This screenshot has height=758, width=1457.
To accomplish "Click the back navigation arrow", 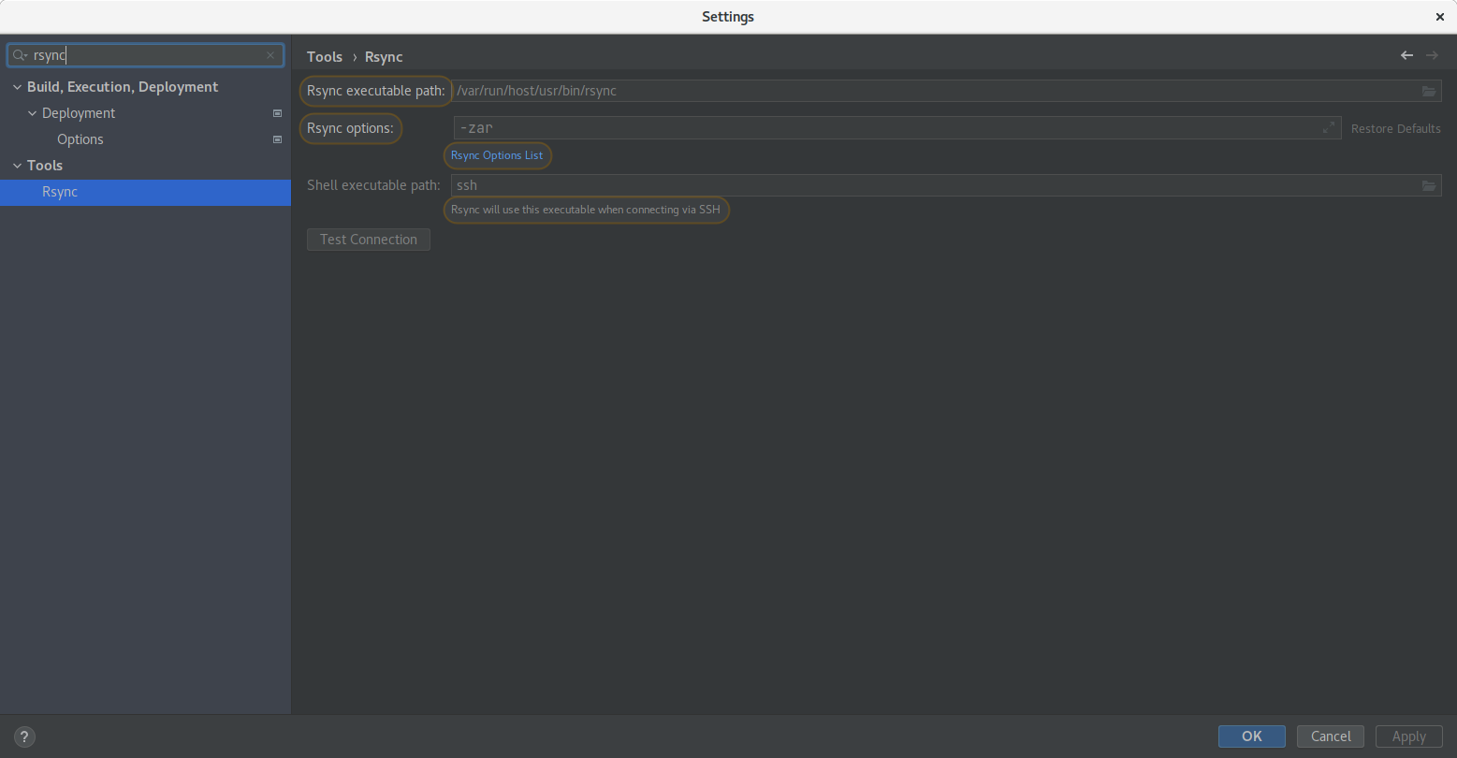I will tap(1406, 56).
